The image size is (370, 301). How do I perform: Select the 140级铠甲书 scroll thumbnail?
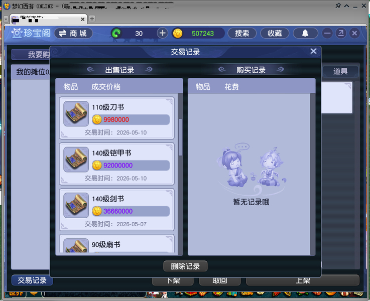(x=76, y=160)
